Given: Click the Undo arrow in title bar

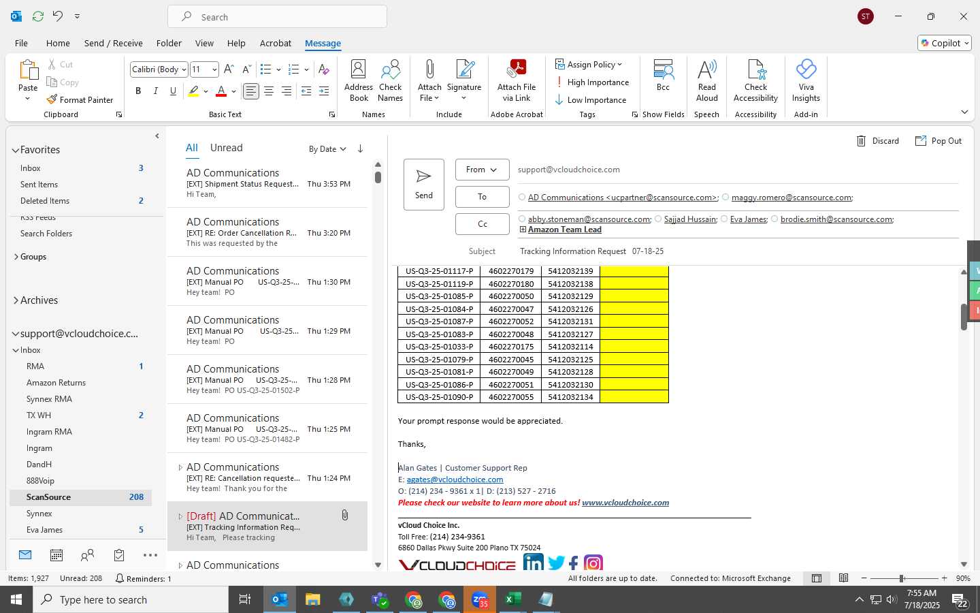Looking at the screenshot, I should pyautogui.click(x=58, y=16).
